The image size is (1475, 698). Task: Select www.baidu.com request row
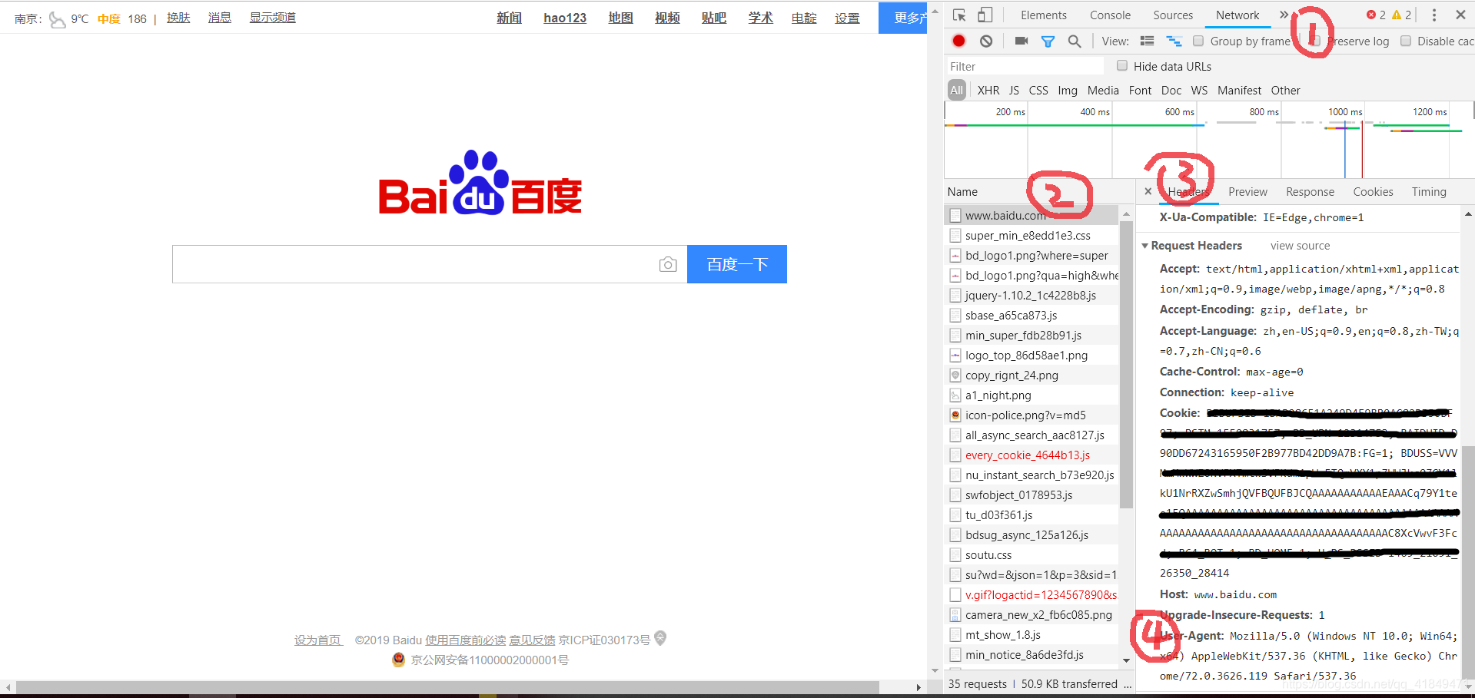coord(1031,215)
